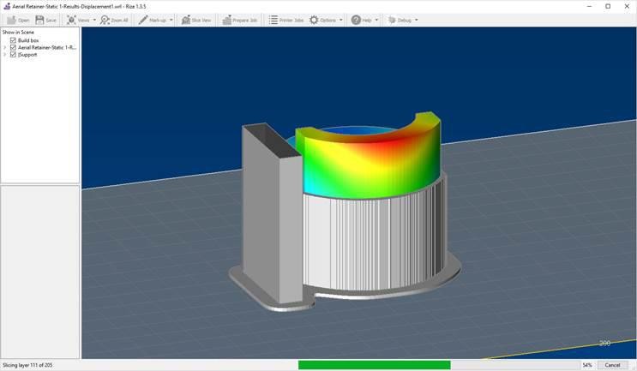The image size is (637, 371).
Task: Click the Save toolbar icon
Action: [x=40, y=20]
